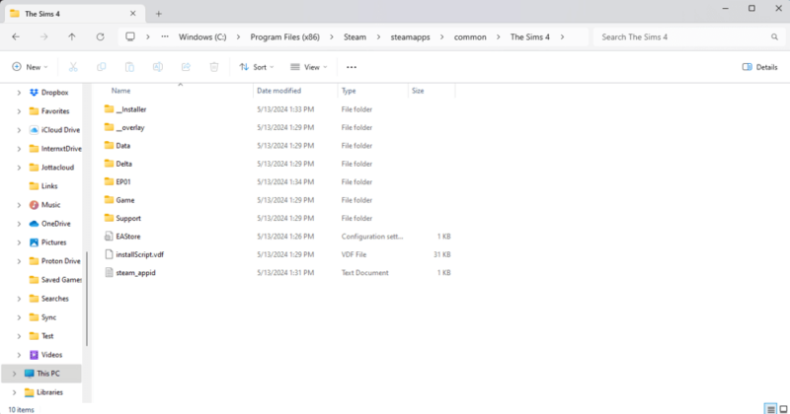The height and width of the screenshot is (414, 790).
Task: Open chevron after The Sims 4 in address bar
Action: 562,36
